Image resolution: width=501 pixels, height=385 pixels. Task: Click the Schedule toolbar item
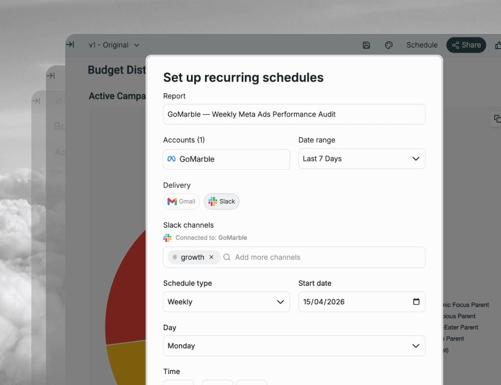pos(422,45)
